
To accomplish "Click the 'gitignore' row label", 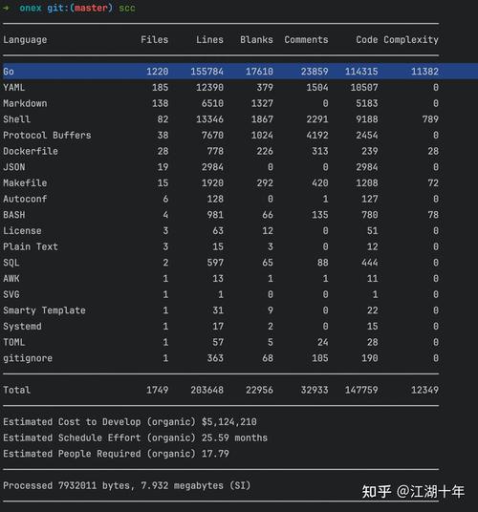I will (x=28, y=358).
